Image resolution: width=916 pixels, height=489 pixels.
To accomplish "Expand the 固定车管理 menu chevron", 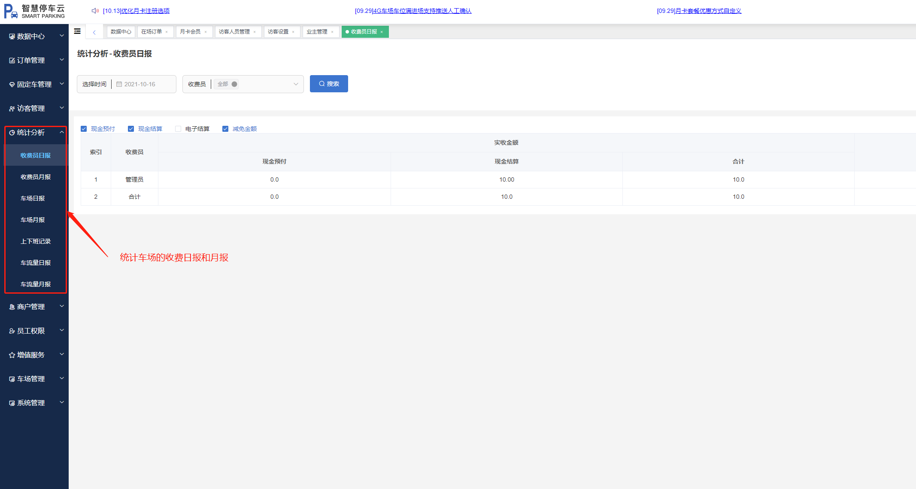I will coord(62,84).
